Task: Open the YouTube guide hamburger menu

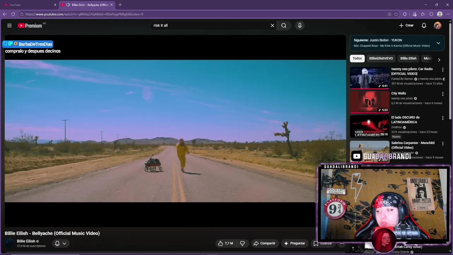Action: (x=10, y=25)
